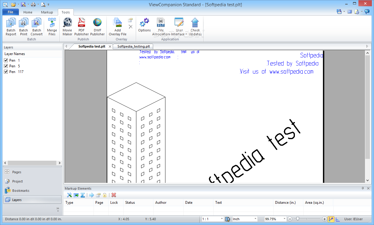Click zoom out minus button
This screenshot has height=225, width=374.
pos(290,219)
